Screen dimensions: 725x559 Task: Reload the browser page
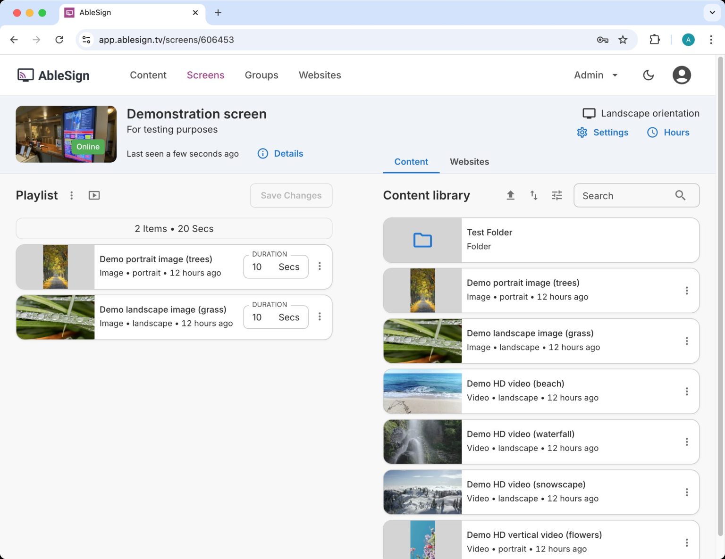click(x=59, y=40)
